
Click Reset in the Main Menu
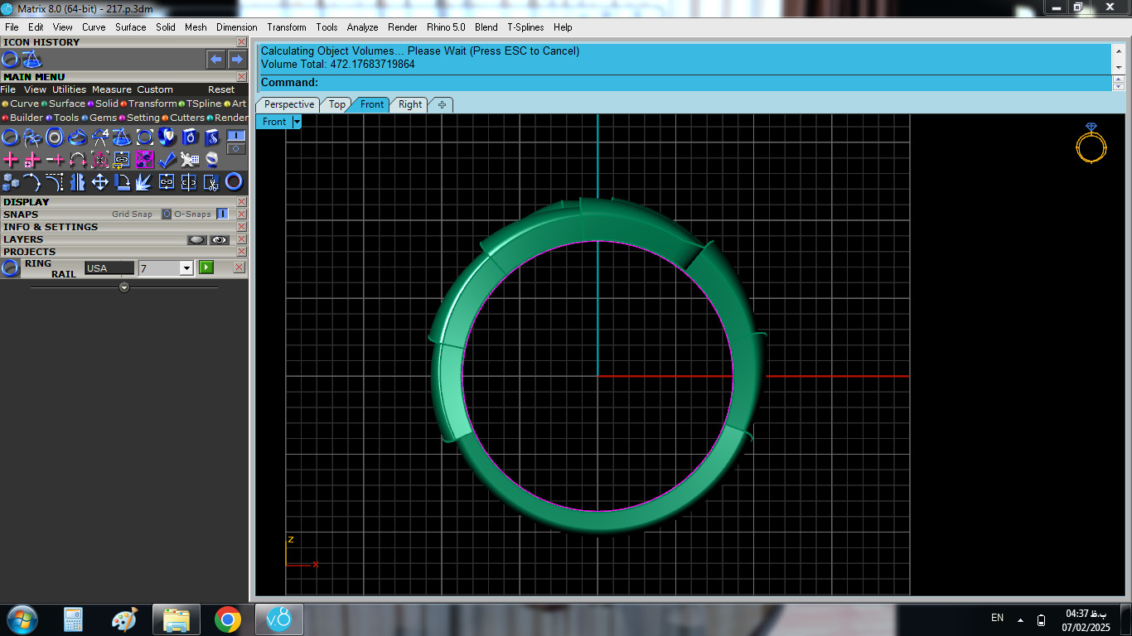click(221, 89)
